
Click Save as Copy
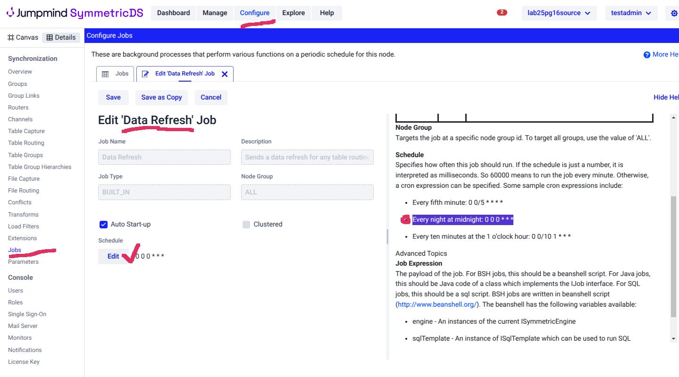(x=161, y=98)
